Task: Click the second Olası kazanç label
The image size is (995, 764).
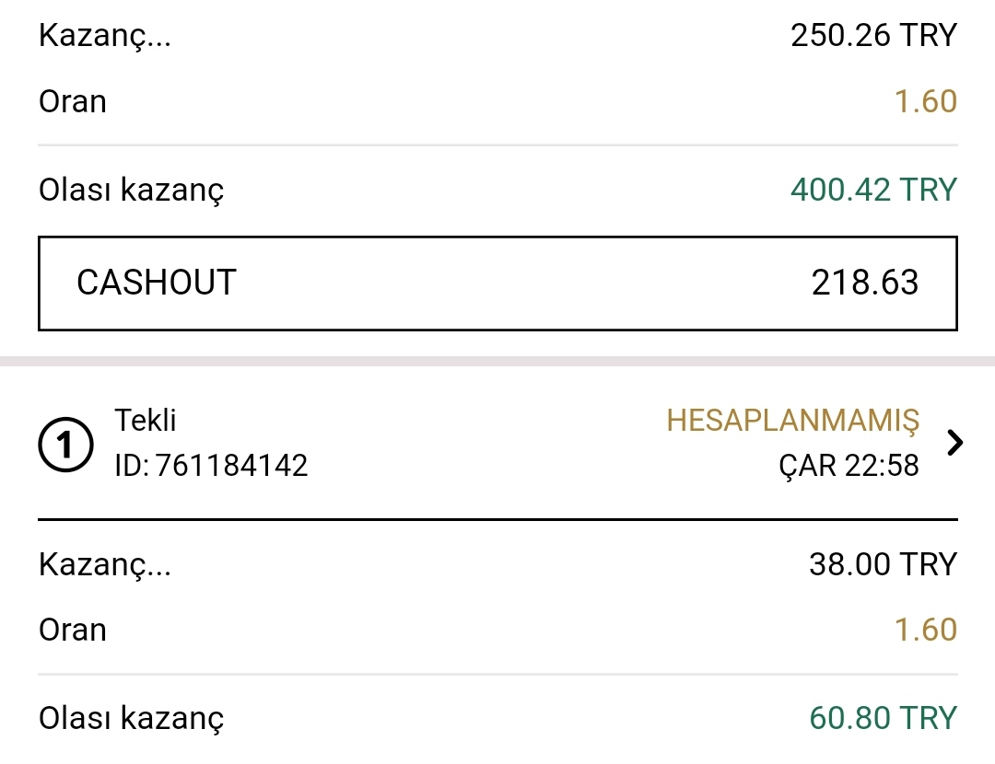Action: [132, 719]
